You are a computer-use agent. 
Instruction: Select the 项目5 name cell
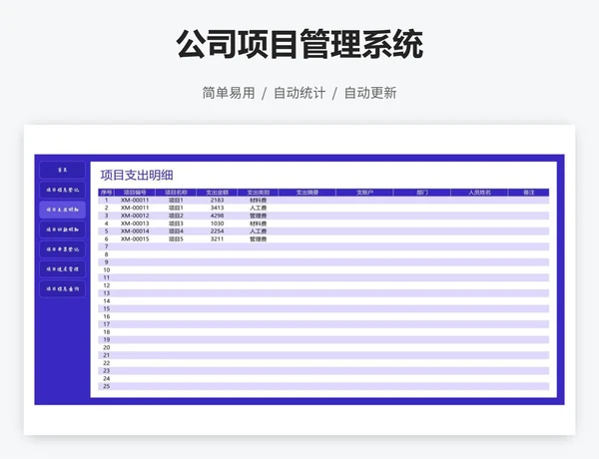coord(176,239)
